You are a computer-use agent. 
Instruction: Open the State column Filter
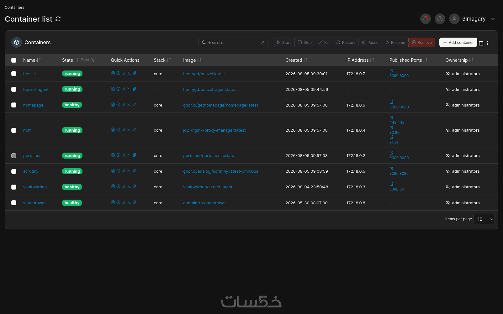coord(88,60)
